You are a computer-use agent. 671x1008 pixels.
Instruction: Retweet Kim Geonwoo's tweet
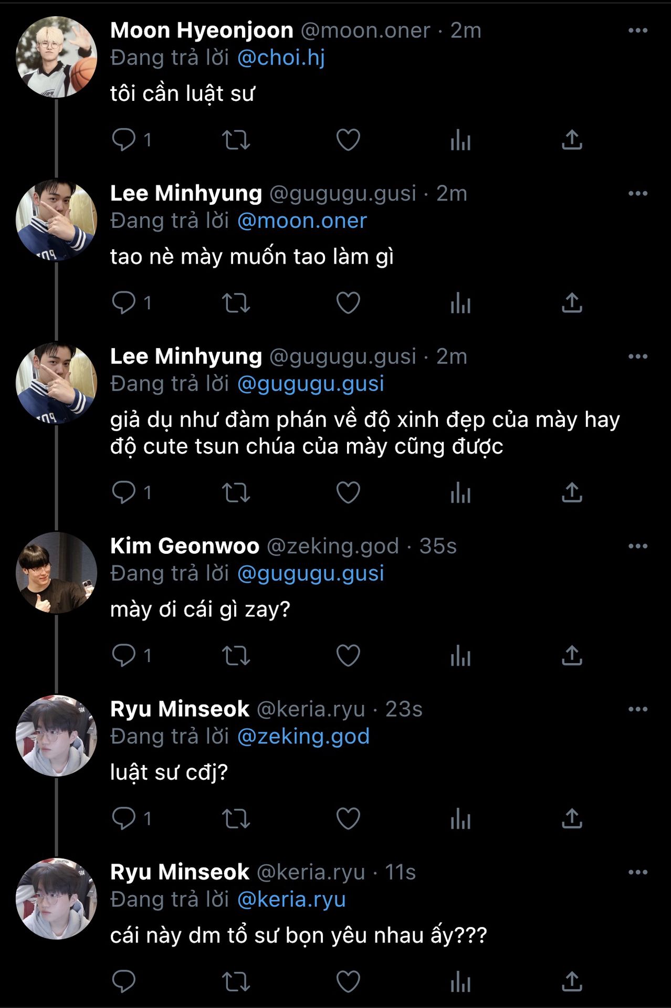[236, 656]
